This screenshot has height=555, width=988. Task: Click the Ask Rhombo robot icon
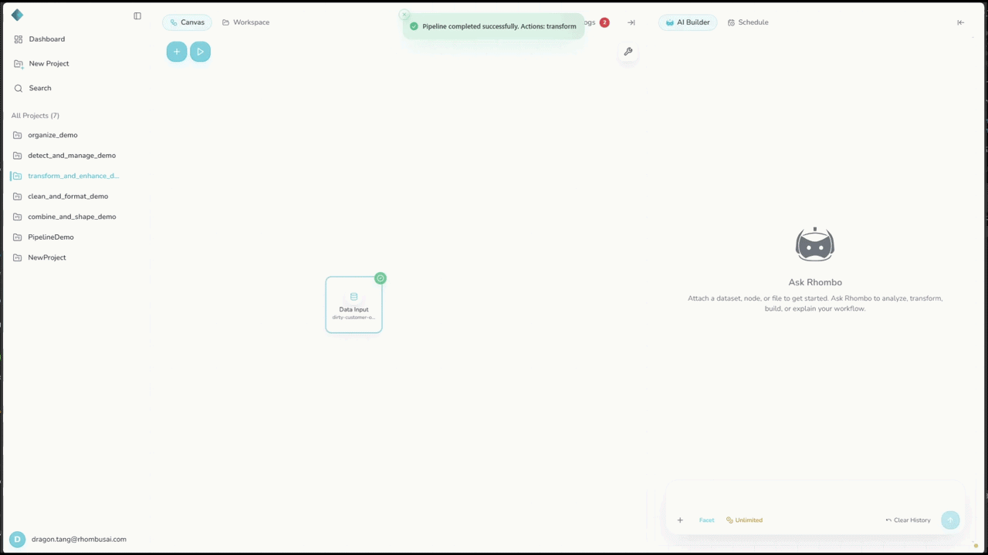[x=815, y=244]
